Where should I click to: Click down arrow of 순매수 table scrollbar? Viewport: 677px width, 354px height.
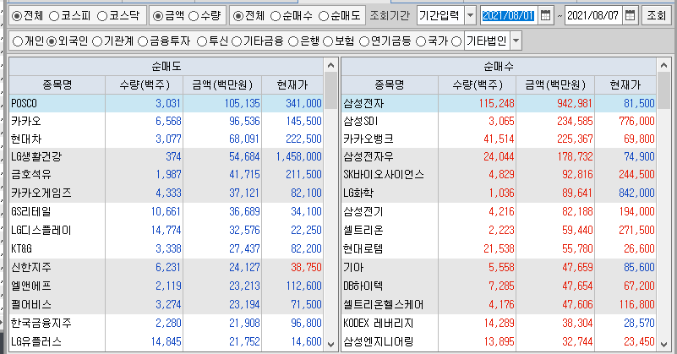(663, 344)
